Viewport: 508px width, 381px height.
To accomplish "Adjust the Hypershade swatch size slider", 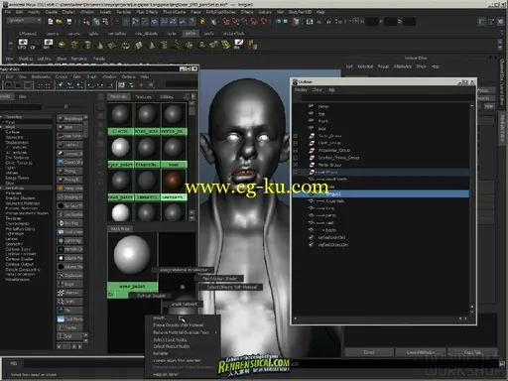I will click(x=65, y=106).
